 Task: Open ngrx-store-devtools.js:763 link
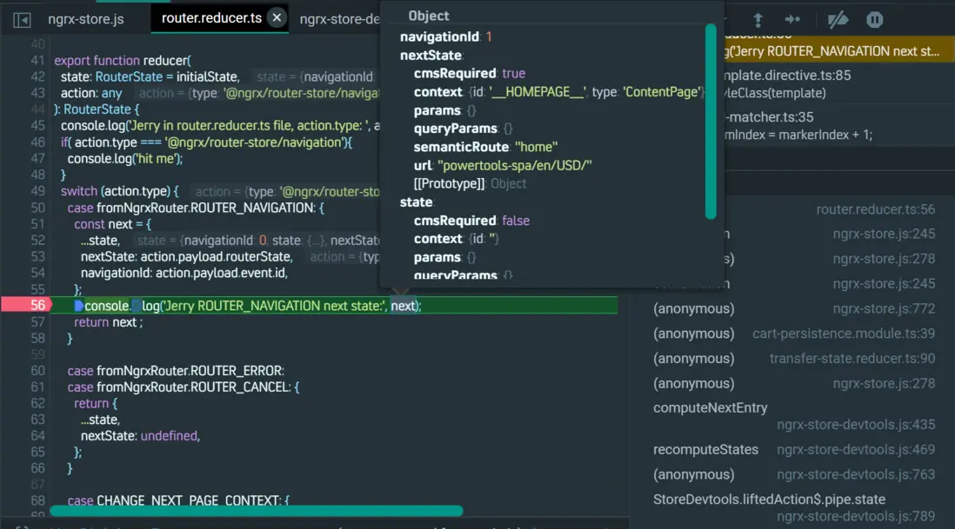point(856,474)
